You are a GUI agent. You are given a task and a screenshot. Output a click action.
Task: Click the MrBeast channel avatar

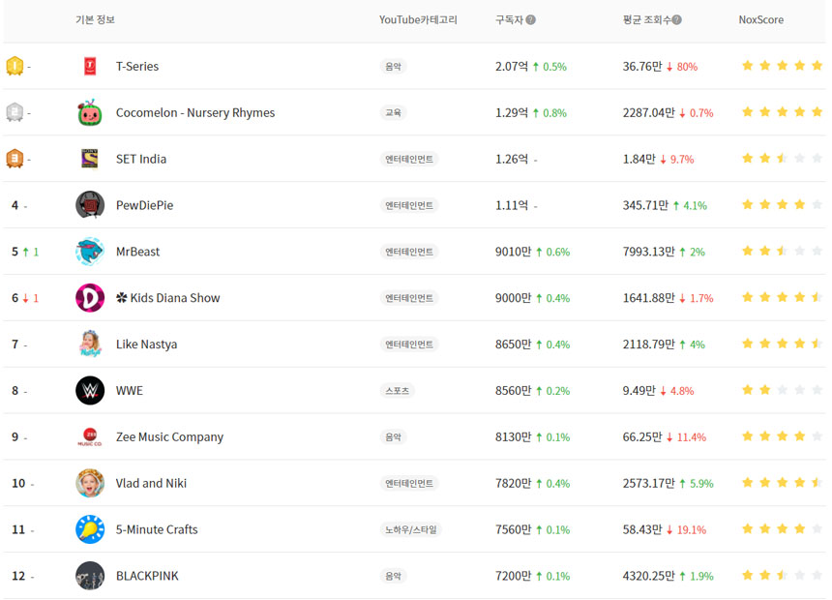(90, 252)
